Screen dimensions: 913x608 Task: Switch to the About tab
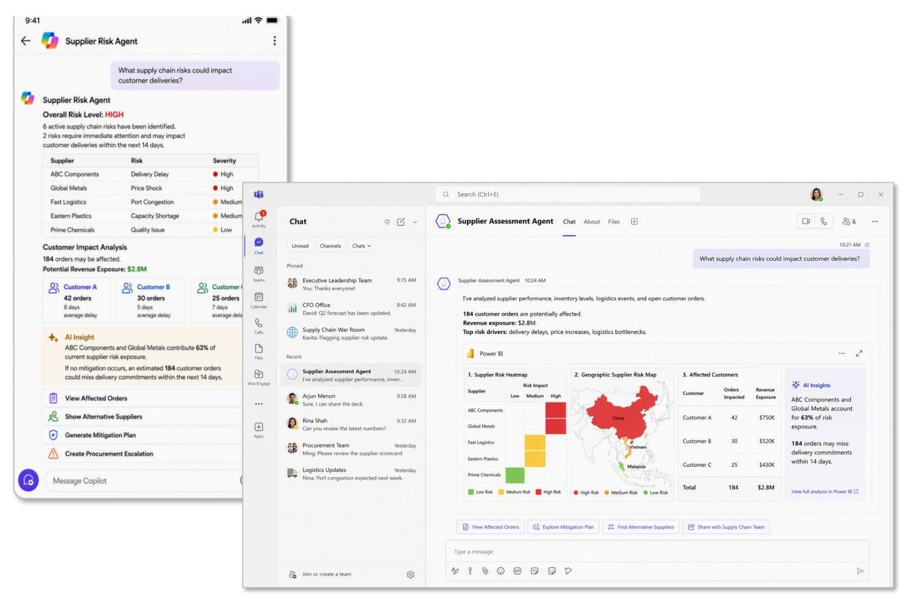[x=592, y=222]
